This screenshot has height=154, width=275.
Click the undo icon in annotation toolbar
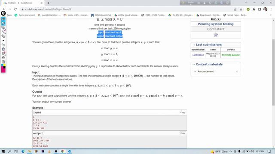[x=3, y=44]
